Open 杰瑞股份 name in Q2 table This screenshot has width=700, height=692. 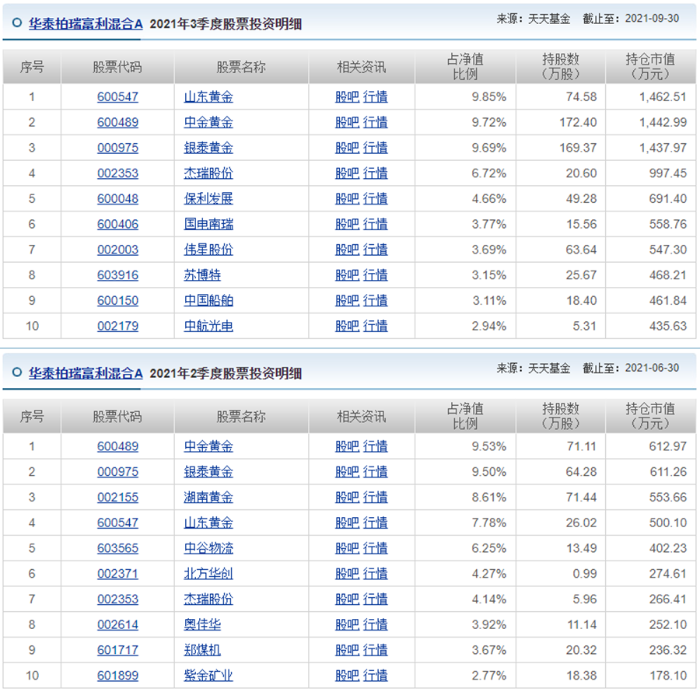(x=208, y=599)
